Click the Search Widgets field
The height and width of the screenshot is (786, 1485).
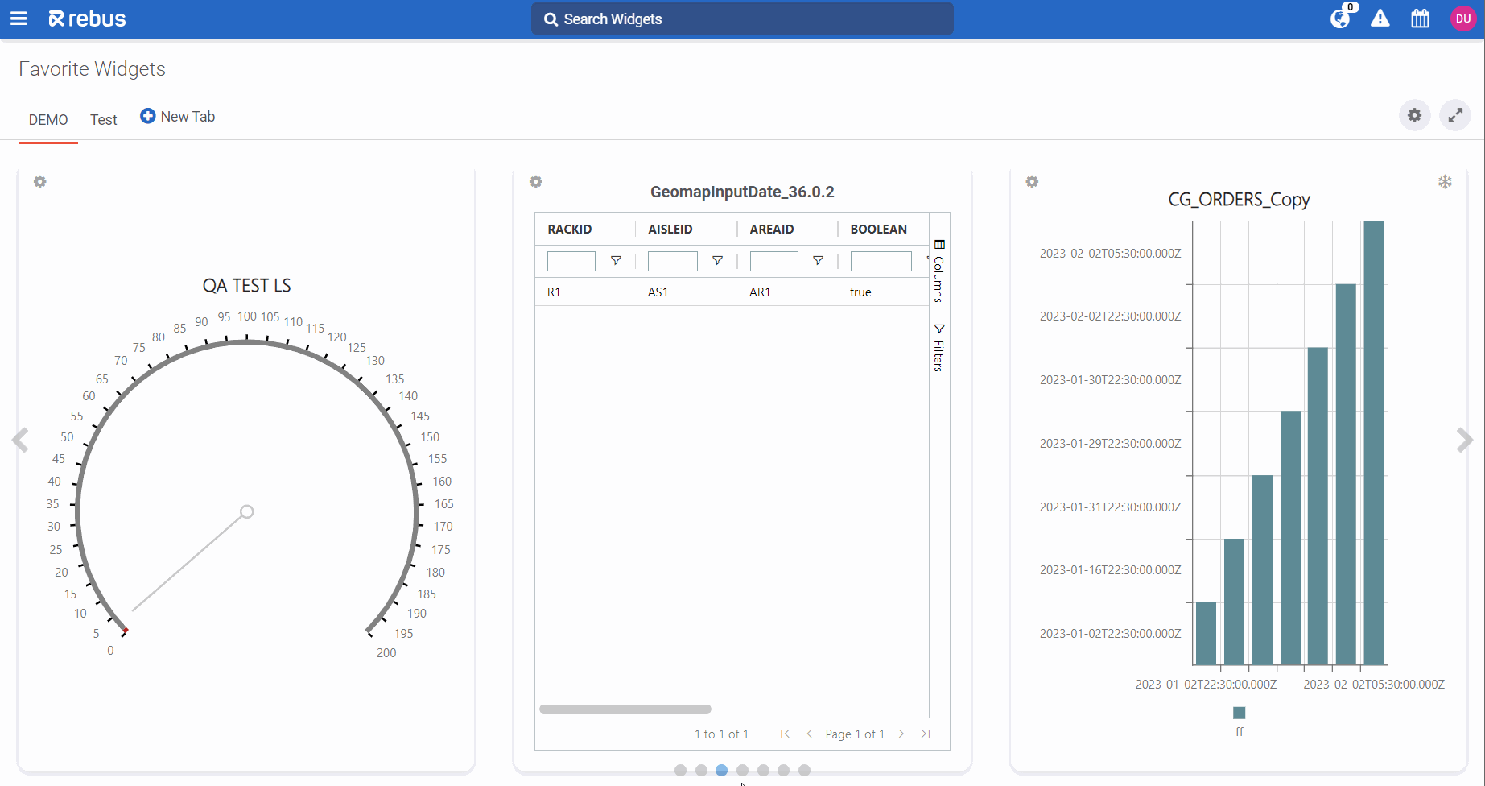(x=742, y=19)
